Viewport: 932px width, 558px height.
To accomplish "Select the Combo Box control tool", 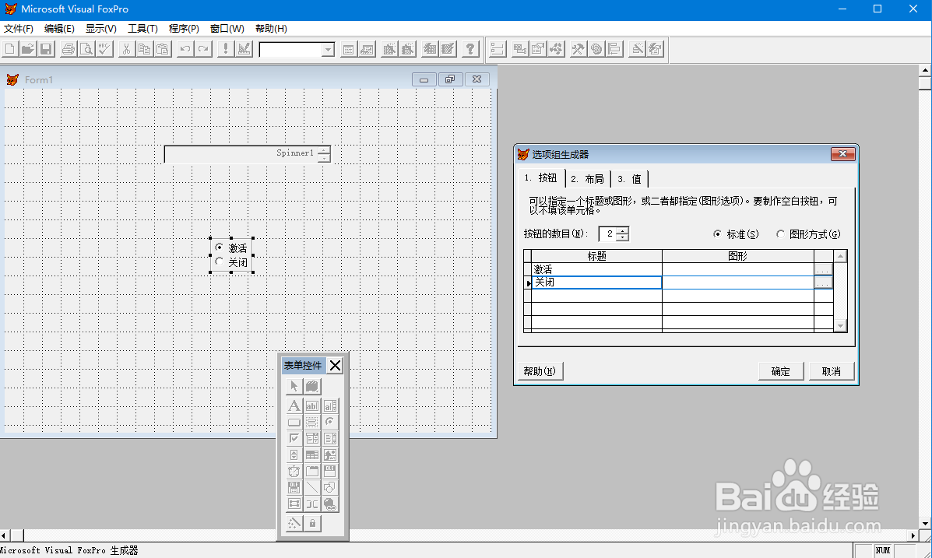I will click(312, 439).
